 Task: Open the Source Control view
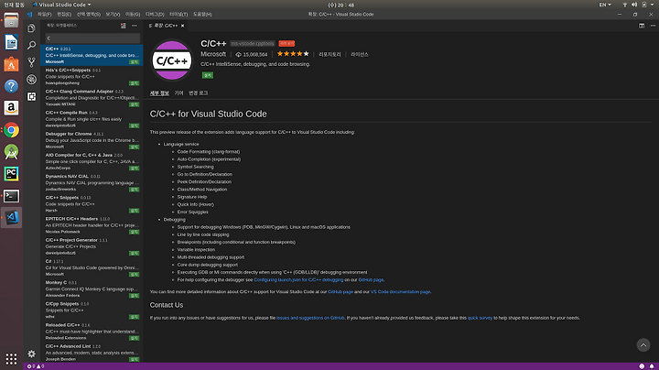[x=31, y=62]
